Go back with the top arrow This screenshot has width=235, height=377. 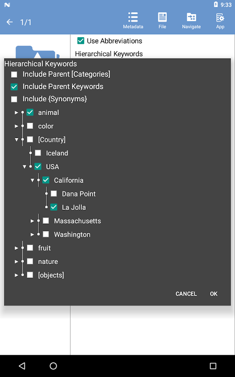click(x=9, y=22)
